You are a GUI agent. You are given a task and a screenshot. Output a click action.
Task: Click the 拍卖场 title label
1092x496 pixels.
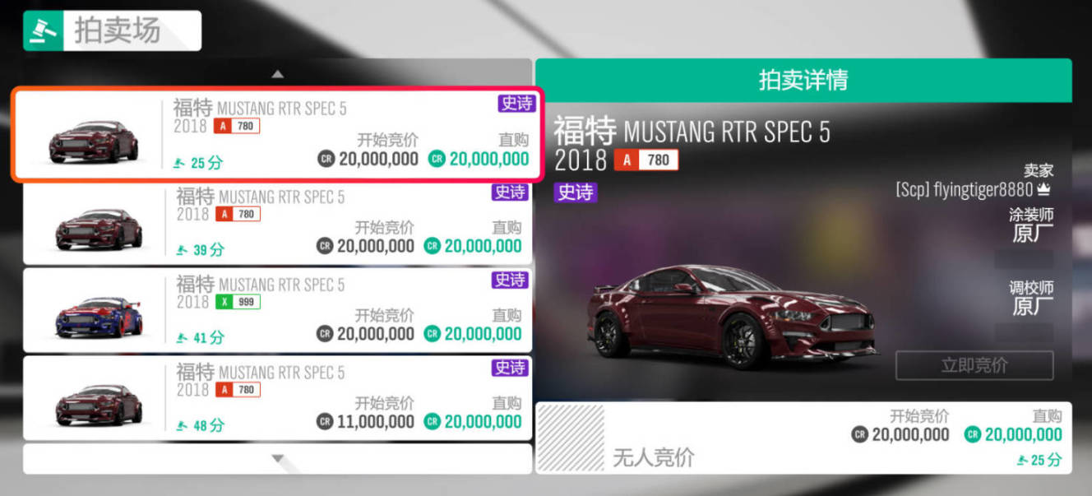pos(118,30)
